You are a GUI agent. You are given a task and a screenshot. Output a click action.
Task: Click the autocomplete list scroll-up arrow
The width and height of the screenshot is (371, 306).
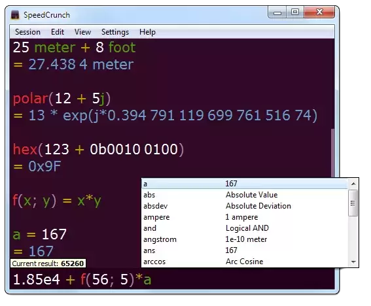click(x=353, y=184)
